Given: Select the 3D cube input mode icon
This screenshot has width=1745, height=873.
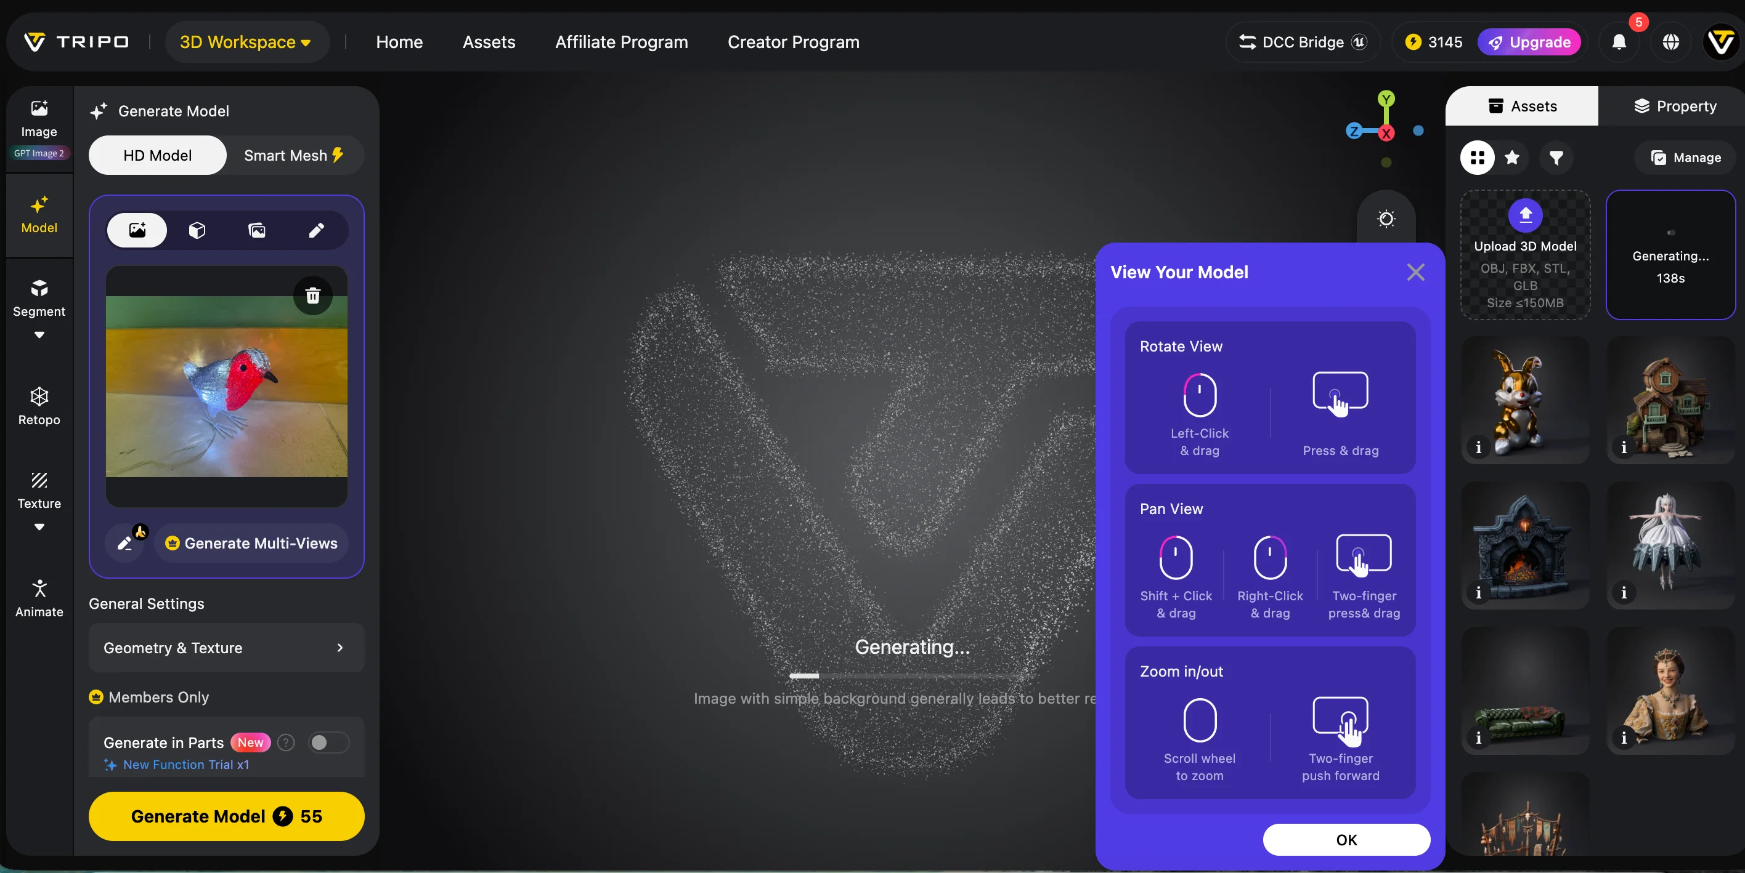Looking at the screenshot, I should (197, 230).
